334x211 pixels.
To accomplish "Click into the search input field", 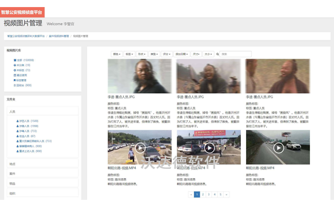I will [x=236, y=54].
